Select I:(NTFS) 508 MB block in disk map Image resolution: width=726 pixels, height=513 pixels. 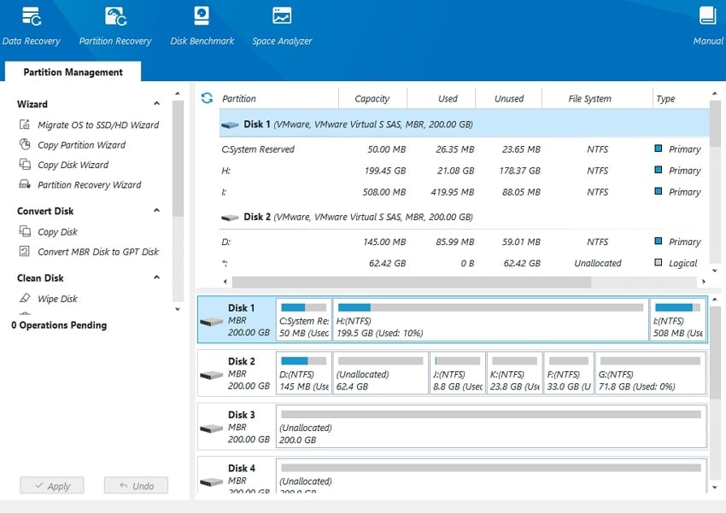pyautogui.click(x=678, y=319)
